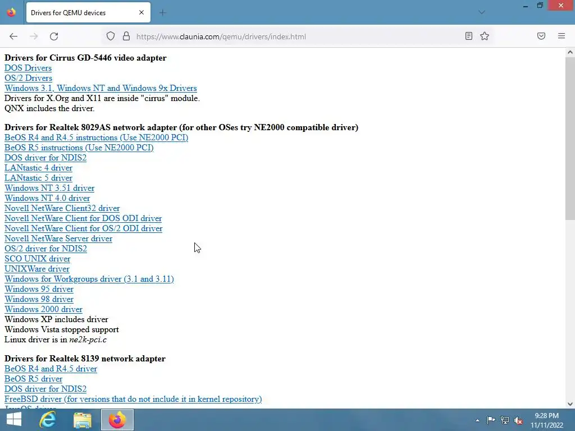The height and width of the screenshot is (431, 575).
Task: Click 'Windows Vista stopped support' text
Action: pyautogui.click(x=62, y=329)
